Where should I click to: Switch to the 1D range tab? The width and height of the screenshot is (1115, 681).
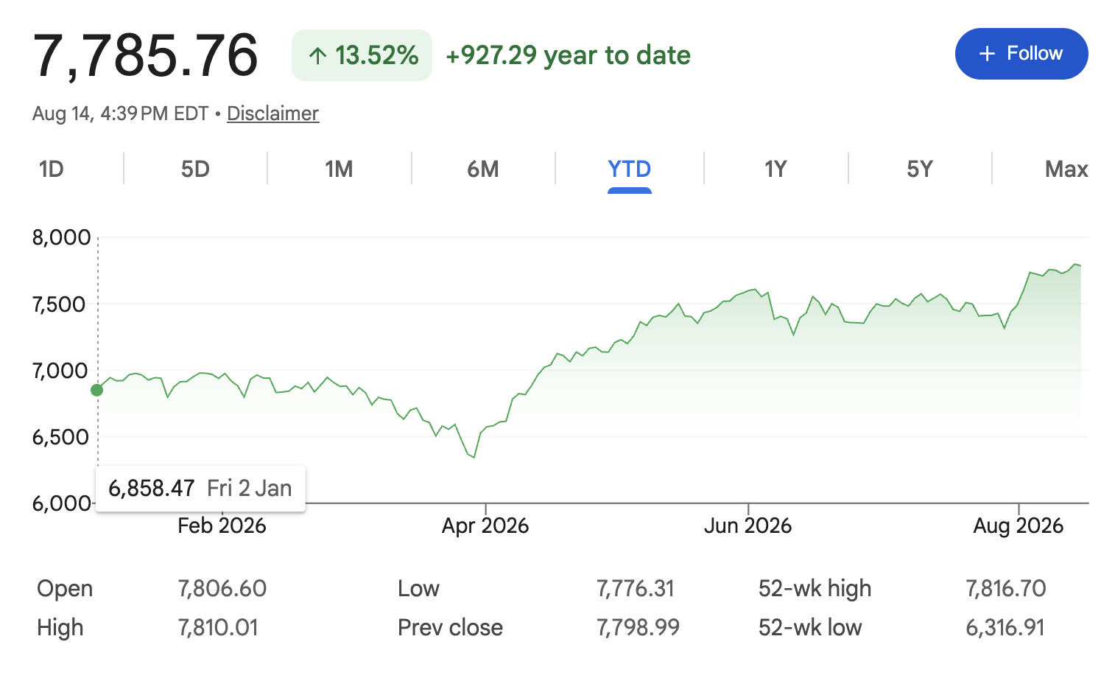pyautogui.click(x=52, y=170)
